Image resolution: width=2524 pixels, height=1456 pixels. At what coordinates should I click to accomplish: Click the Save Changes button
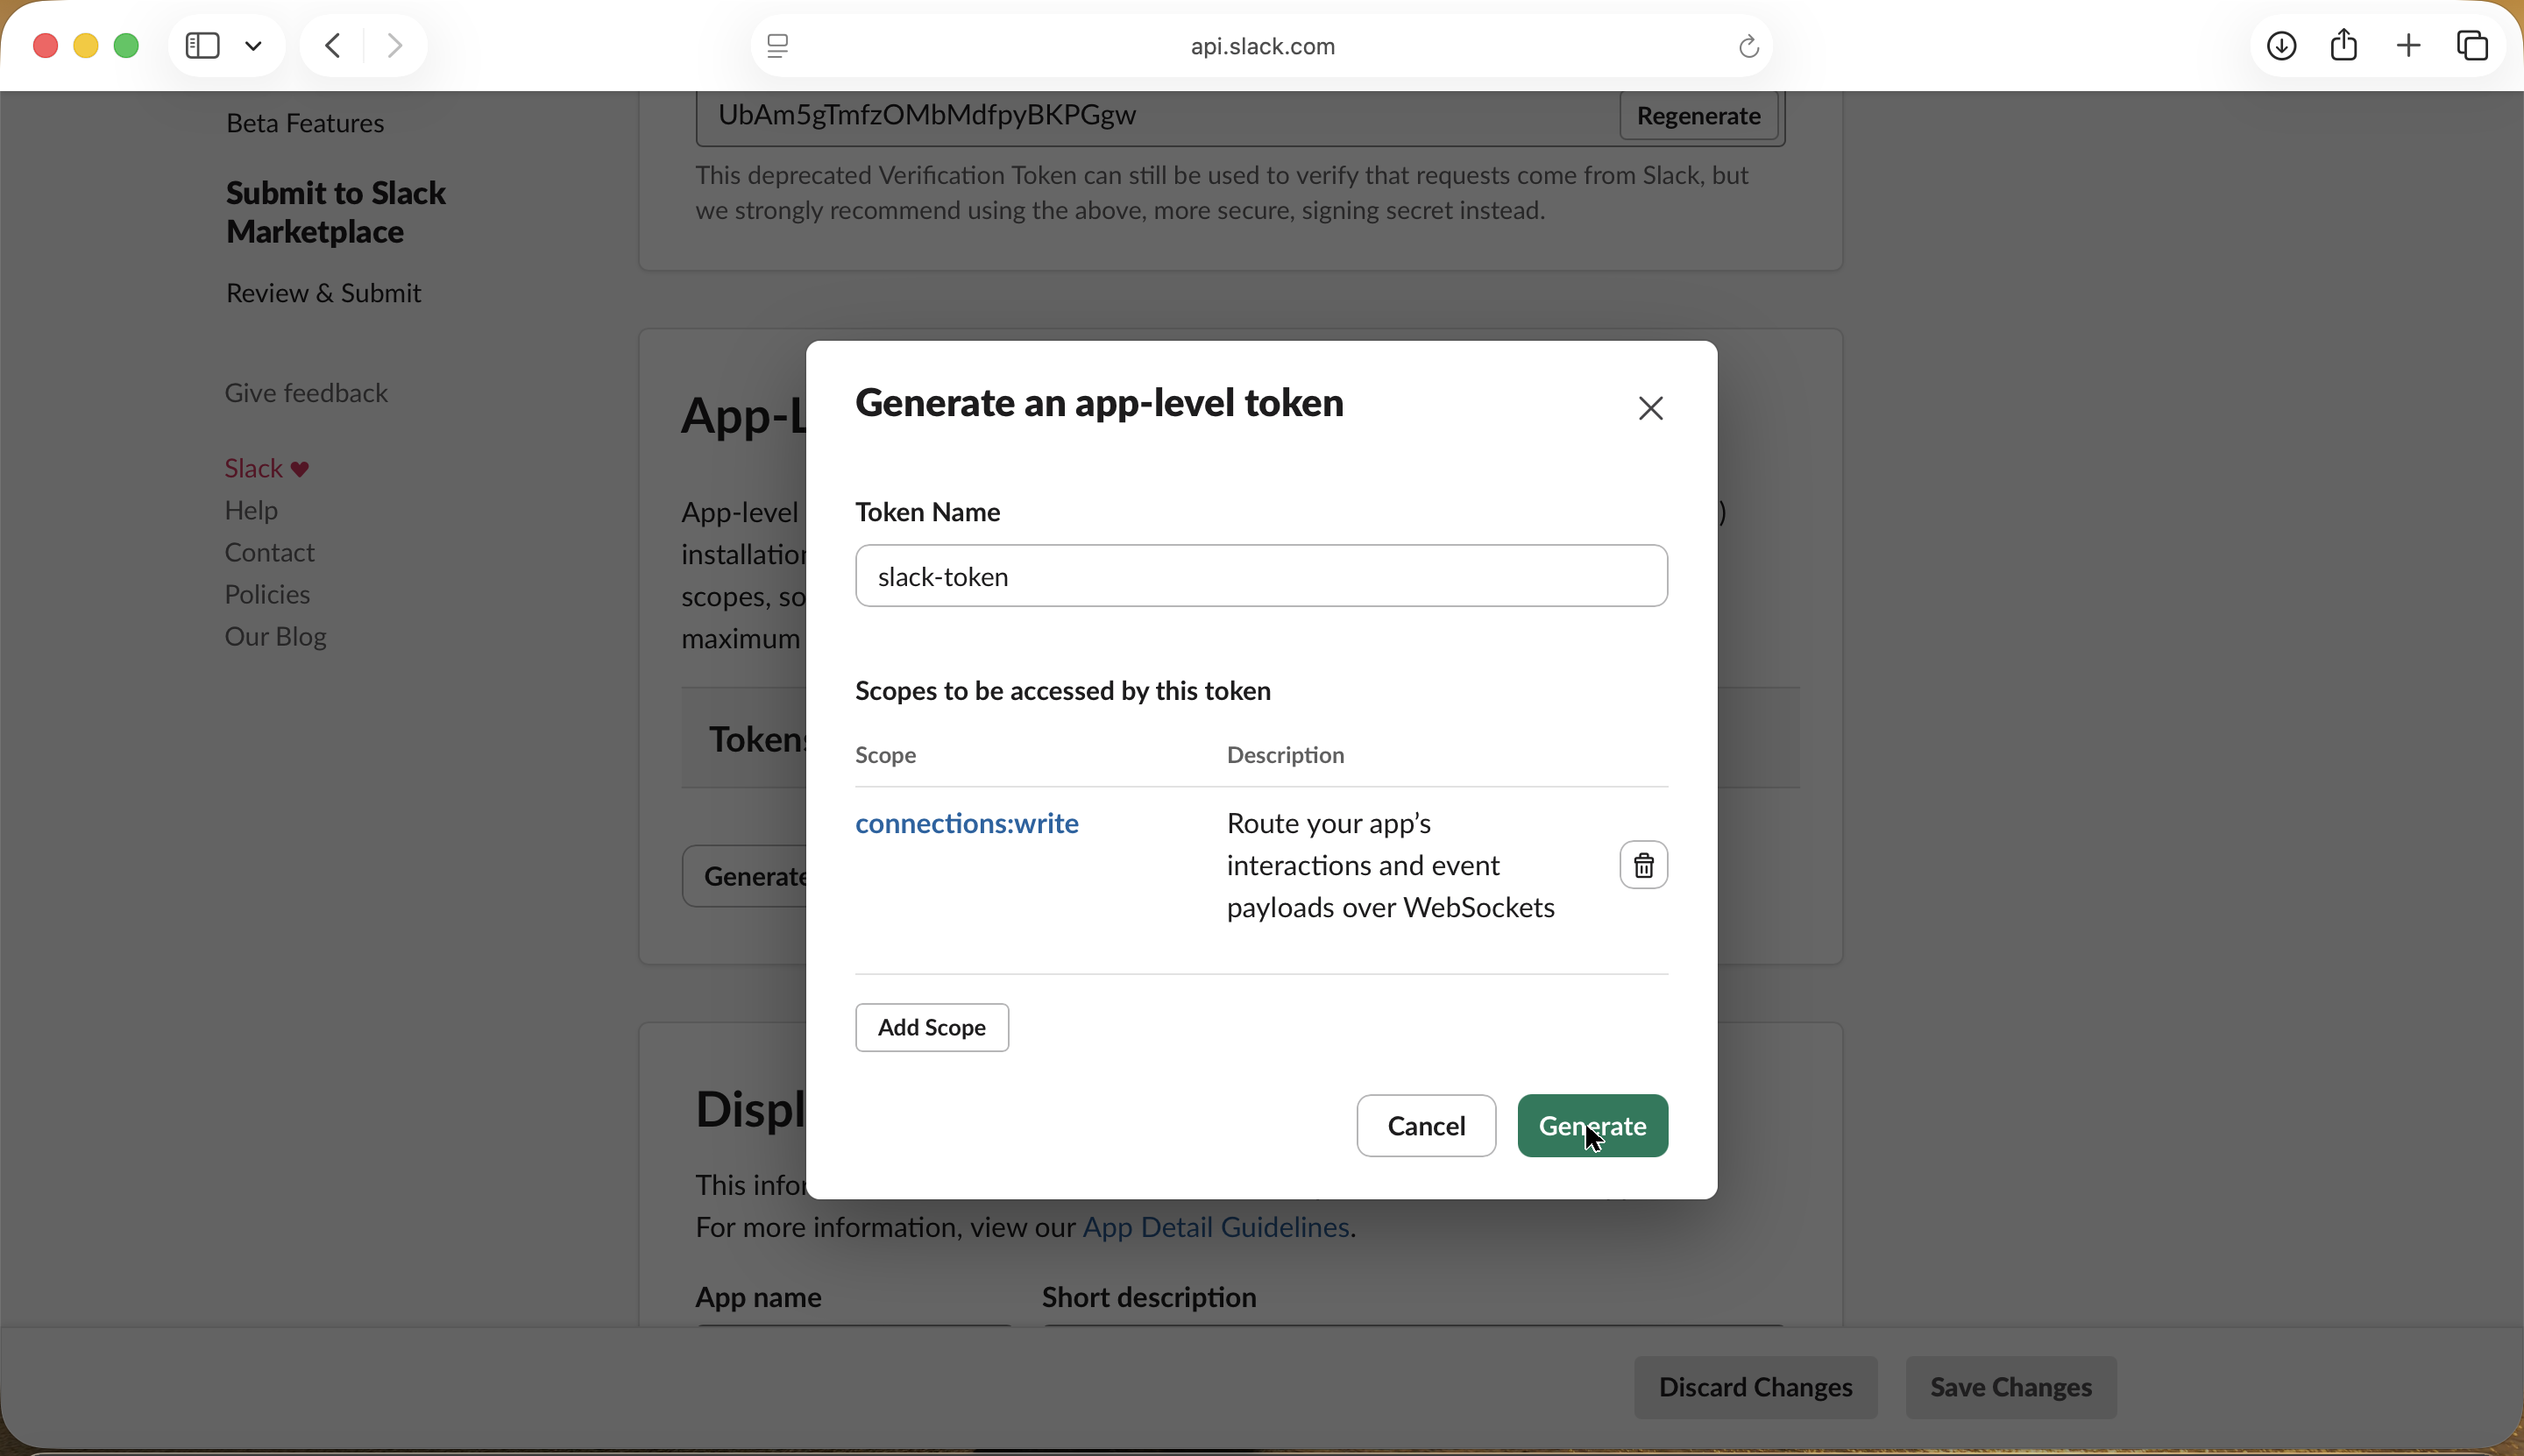click(2010, 1387)
